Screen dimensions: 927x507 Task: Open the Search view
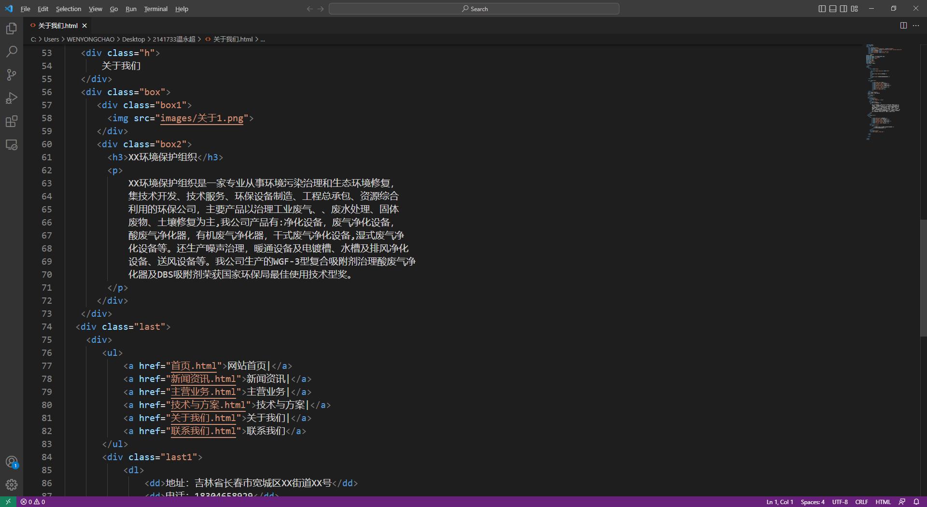point(11,52)
